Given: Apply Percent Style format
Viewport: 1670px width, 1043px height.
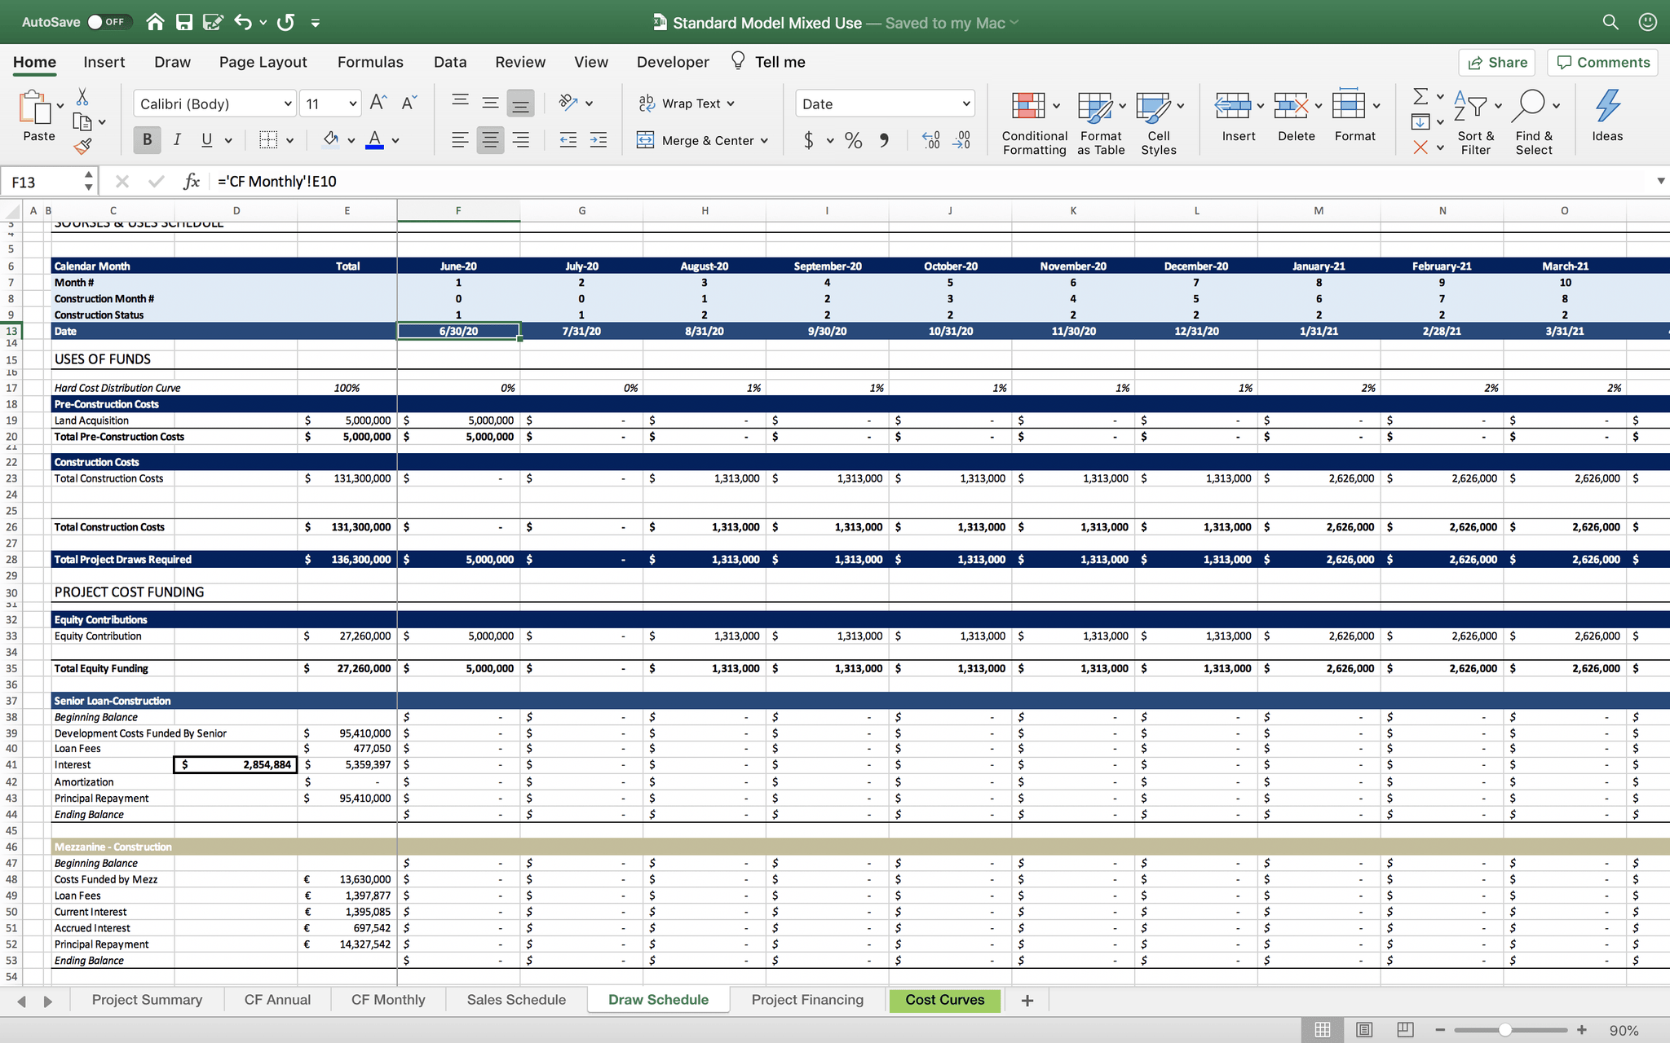Looking at the screenshot, I should coord(853,140).
